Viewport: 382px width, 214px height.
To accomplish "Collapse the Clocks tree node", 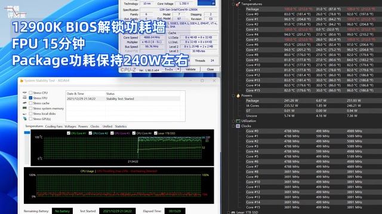I will coord(233,126).
